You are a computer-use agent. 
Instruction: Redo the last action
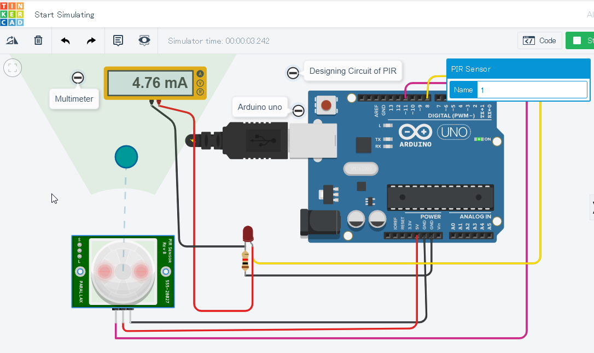point(91,40)
